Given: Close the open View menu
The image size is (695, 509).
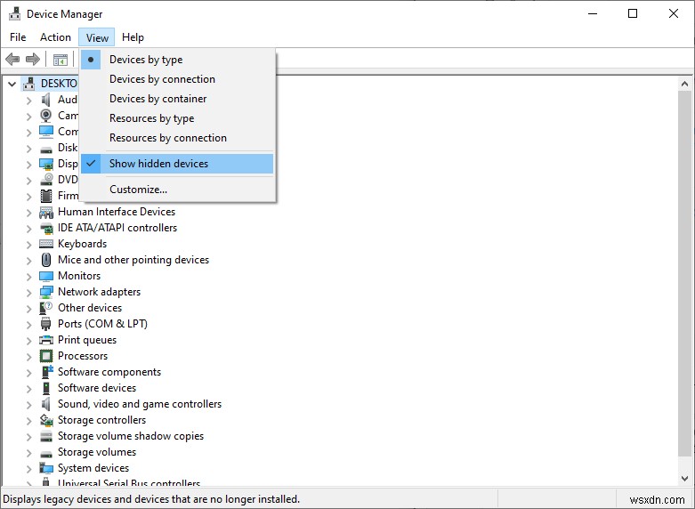Looking at the screenshot, I should tap(97, 37).
